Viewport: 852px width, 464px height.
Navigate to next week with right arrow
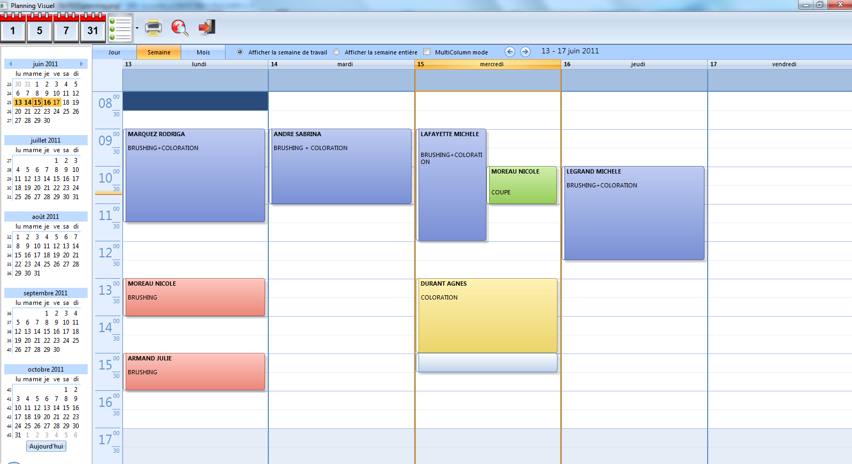coord(525,52)
